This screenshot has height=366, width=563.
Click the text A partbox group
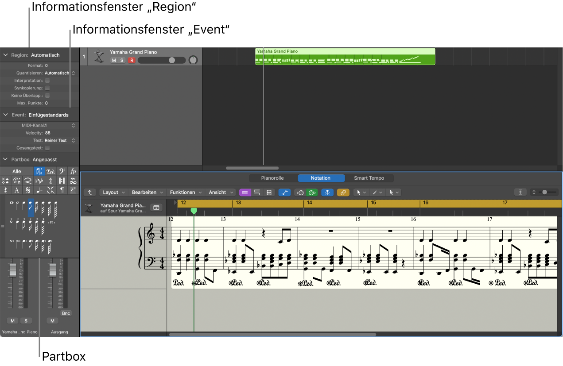coord(17,190)
